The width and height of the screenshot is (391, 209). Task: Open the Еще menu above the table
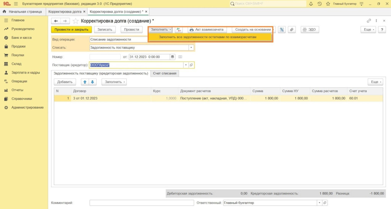point(375,82)
